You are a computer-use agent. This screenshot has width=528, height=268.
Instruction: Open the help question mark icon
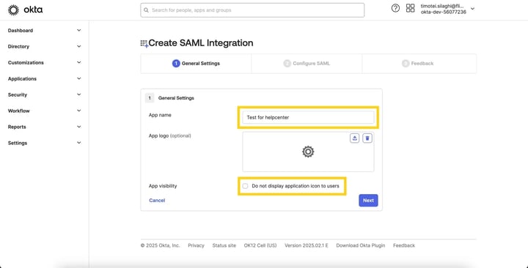(395, 8)
